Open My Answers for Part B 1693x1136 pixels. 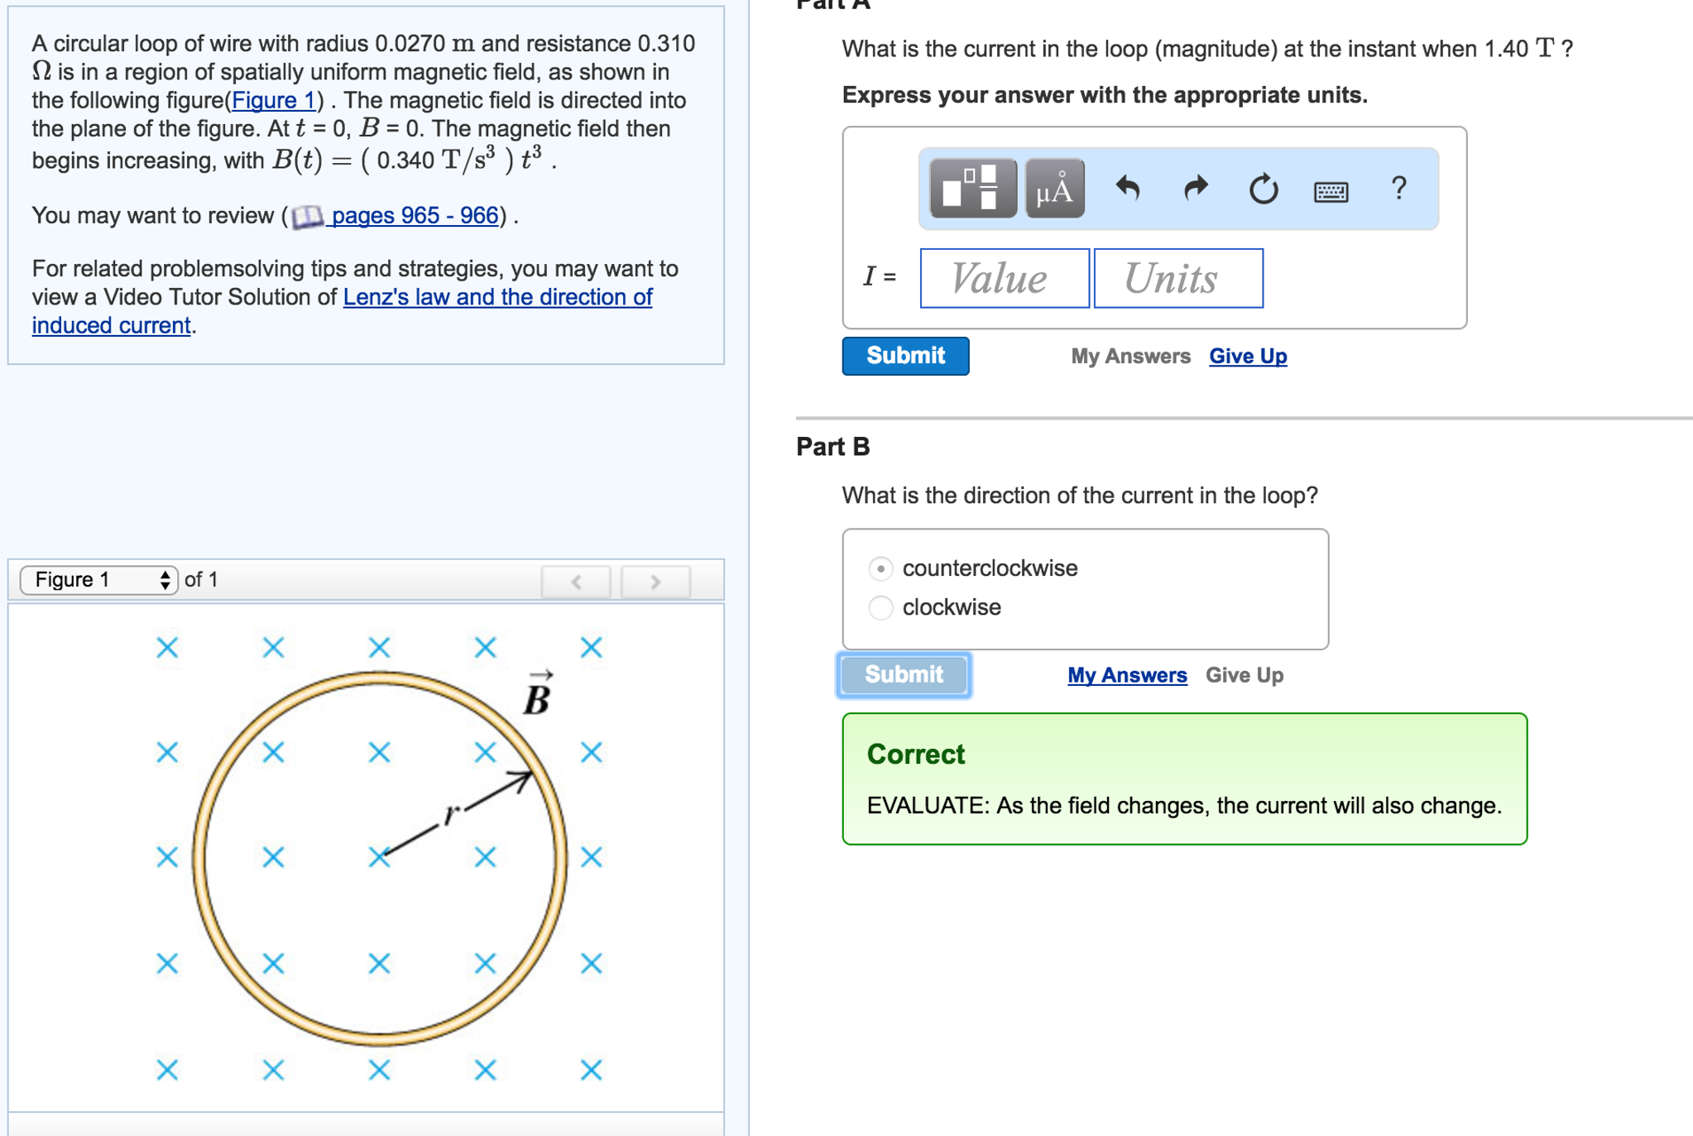pos(1126,675)
